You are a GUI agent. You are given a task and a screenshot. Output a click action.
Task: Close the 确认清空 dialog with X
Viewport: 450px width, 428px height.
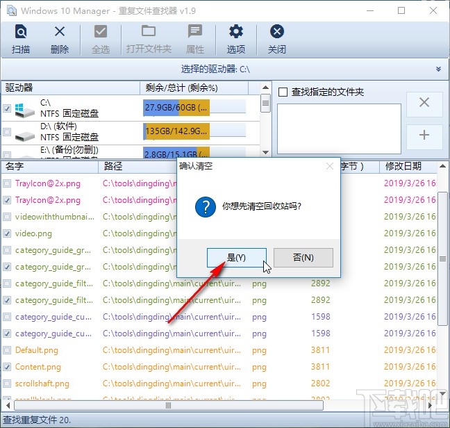click(x=330, y=166)
